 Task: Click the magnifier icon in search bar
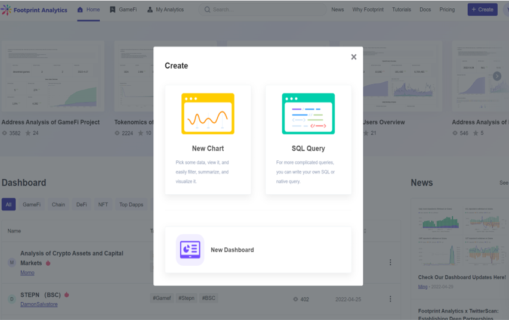coord(207,10)
